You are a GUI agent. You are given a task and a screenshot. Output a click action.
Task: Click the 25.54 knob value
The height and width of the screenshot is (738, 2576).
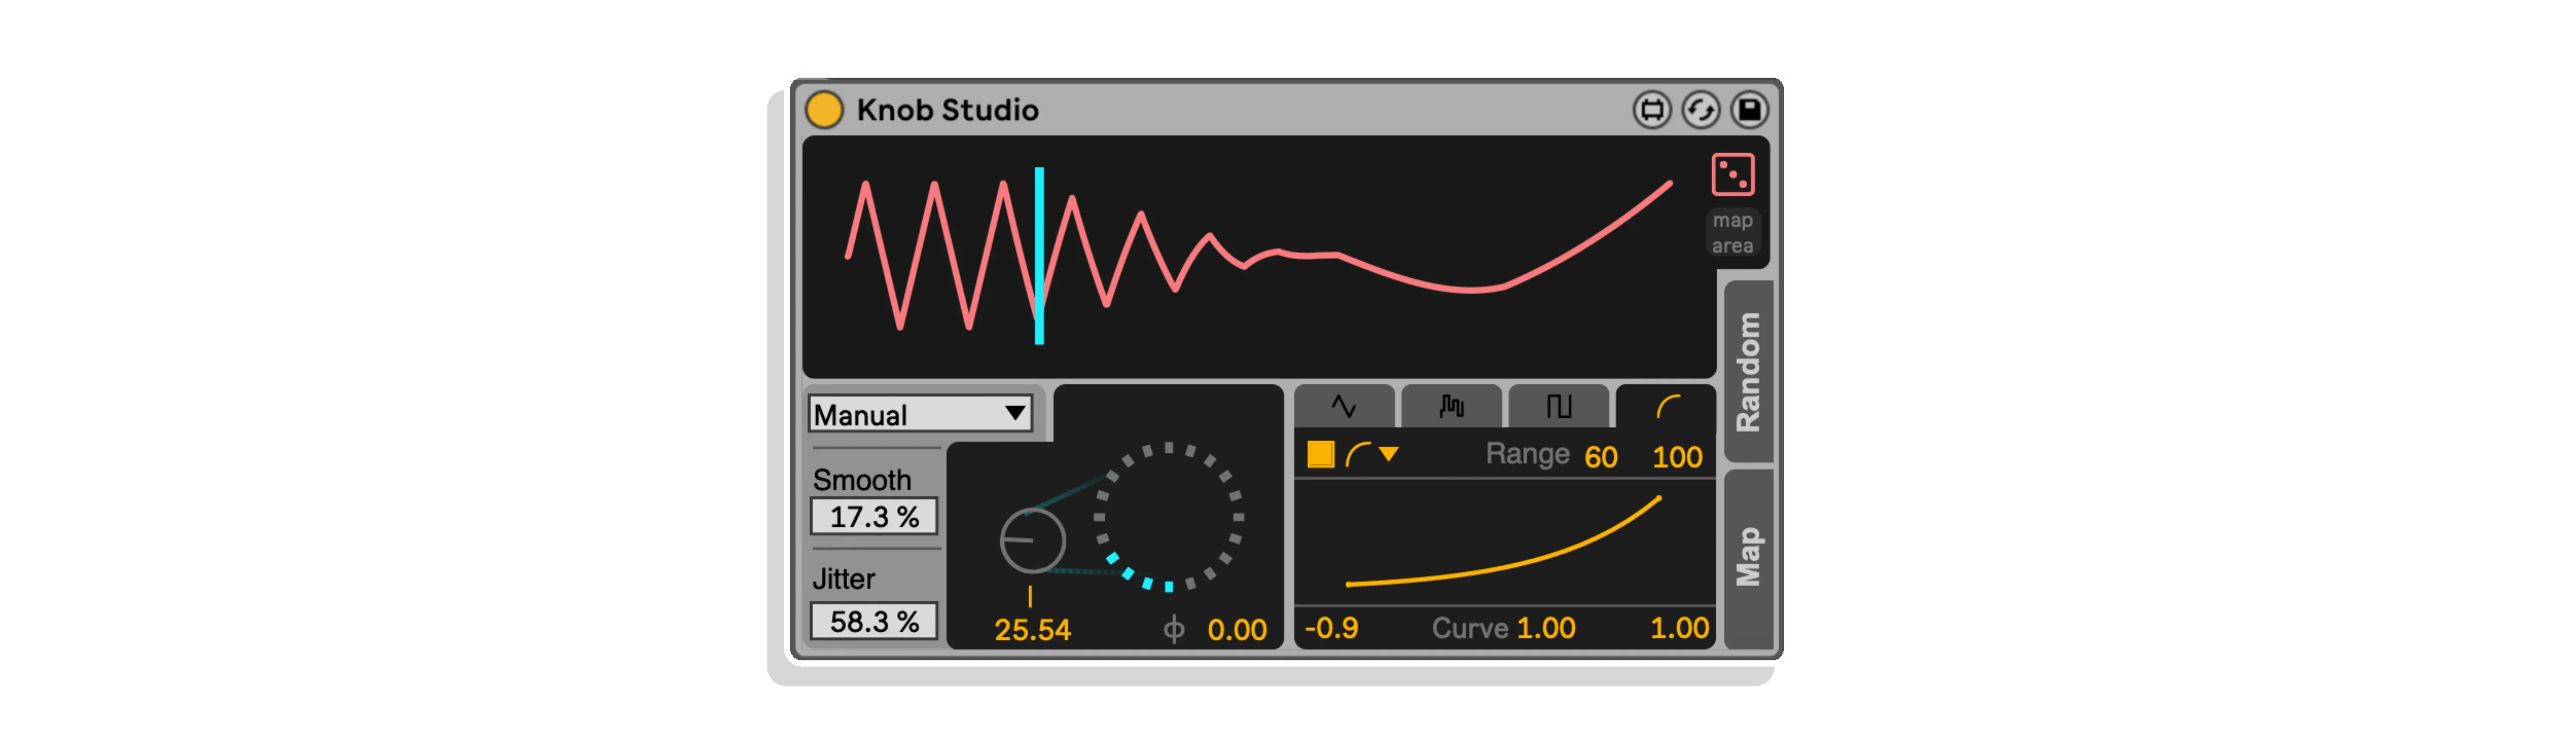1032,630
